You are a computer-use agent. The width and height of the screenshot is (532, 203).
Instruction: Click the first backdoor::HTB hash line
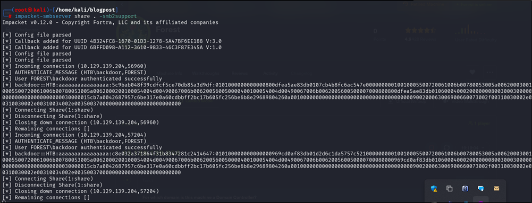tap(267, 94)
